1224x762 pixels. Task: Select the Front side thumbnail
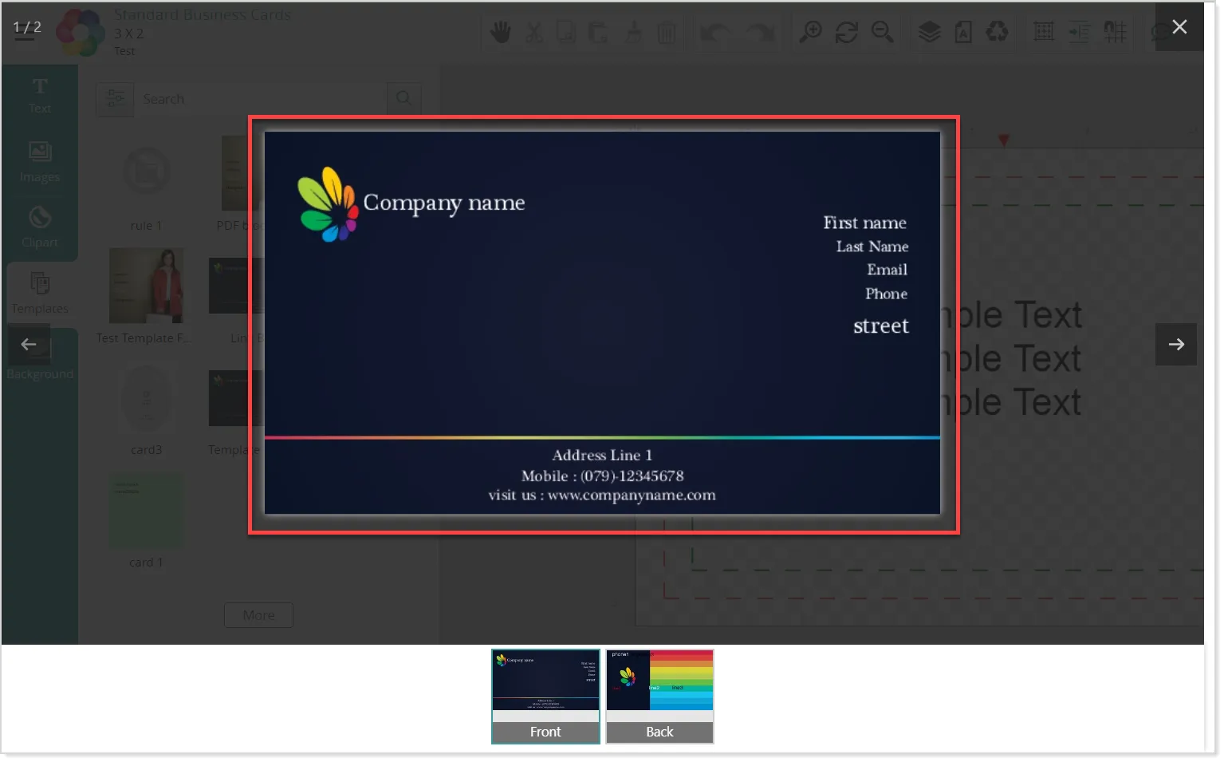pos(545,696)
